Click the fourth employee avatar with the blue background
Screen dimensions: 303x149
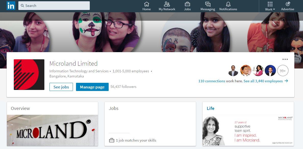pyautogui.click(x=270, y=71)
